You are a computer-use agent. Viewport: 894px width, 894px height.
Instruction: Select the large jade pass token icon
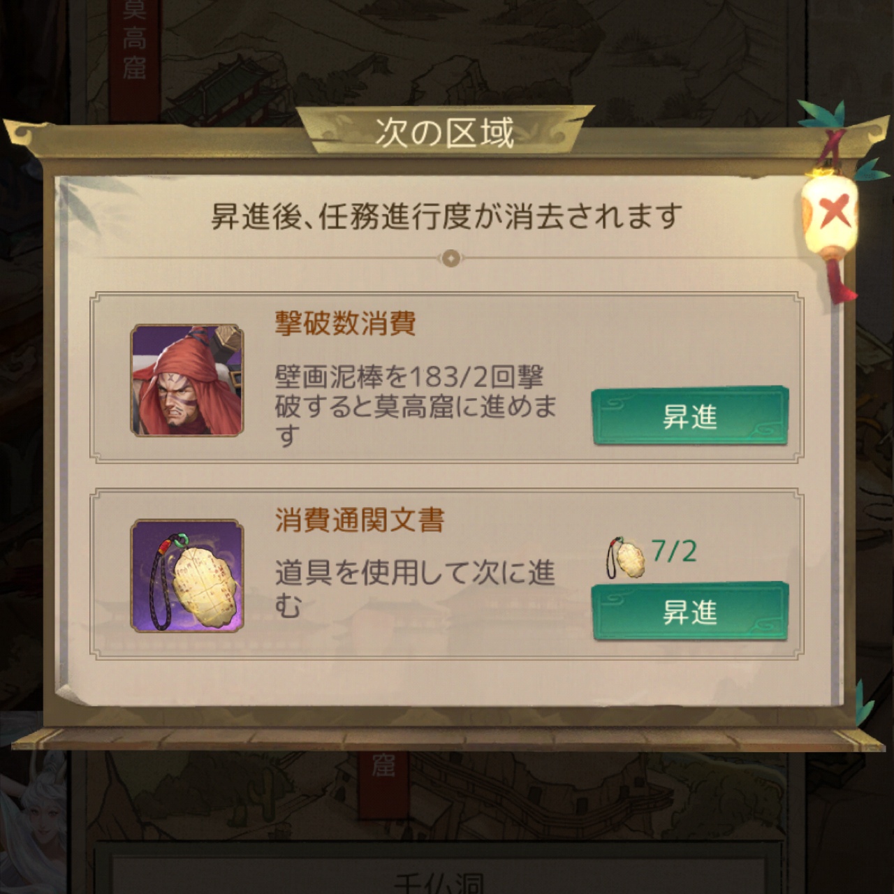tap(187, 576)
